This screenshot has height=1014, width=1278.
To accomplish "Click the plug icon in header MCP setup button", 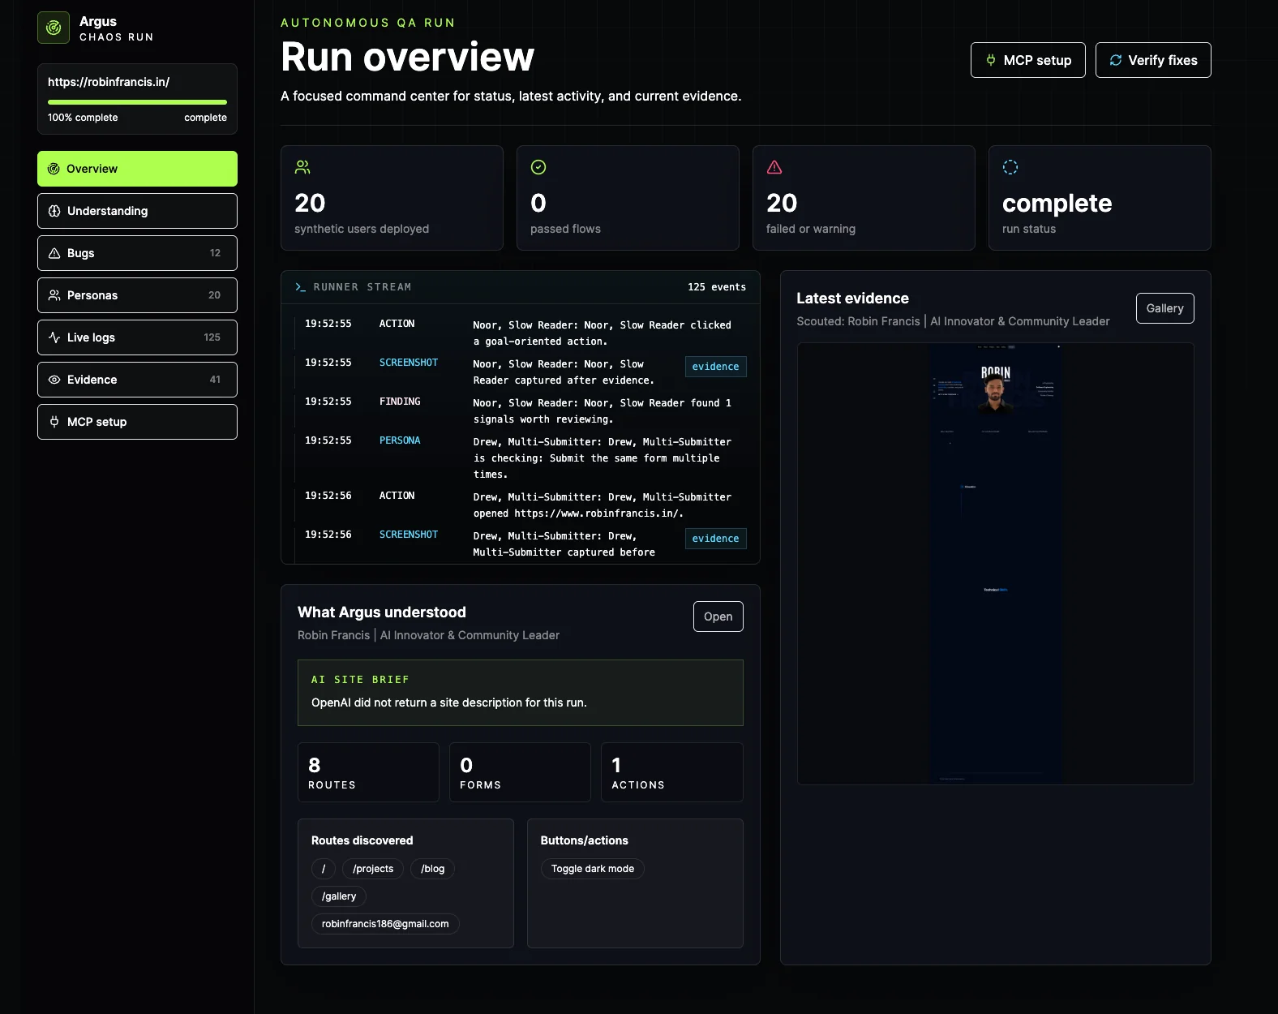I will 991,60.
